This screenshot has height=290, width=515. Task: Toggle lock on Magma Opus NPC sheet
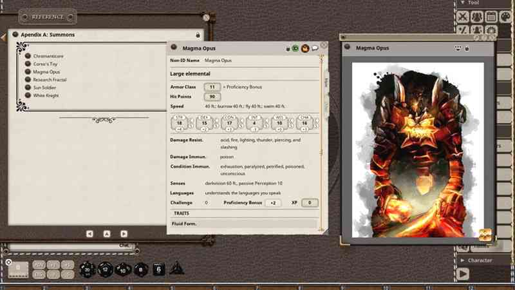(288, 48)
